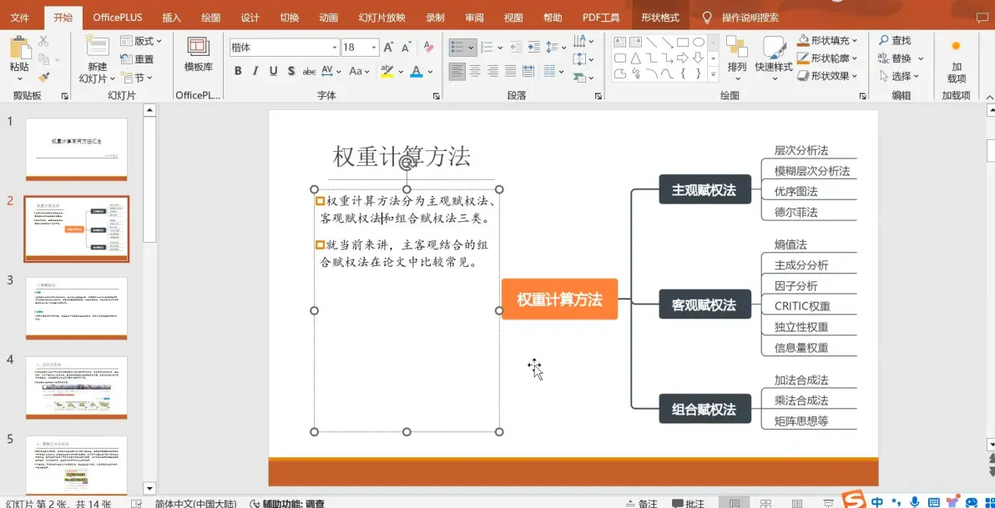Image resolution: width=995 pixels, height=508 pixels.
Task: Click 查找 find button
Action: click(x=895, y=41)
